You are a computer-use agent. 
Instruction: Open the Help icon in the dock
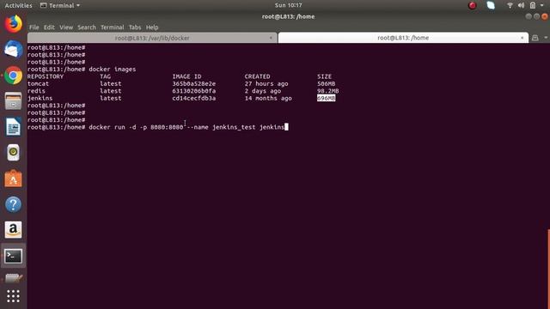(x=14, y=204)
